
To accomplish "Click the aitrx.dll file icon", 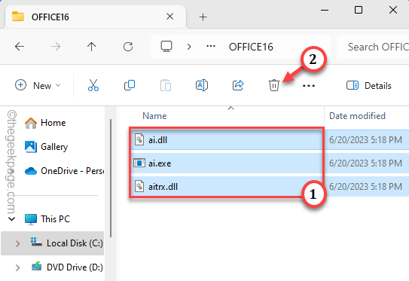I will (139, 186).
